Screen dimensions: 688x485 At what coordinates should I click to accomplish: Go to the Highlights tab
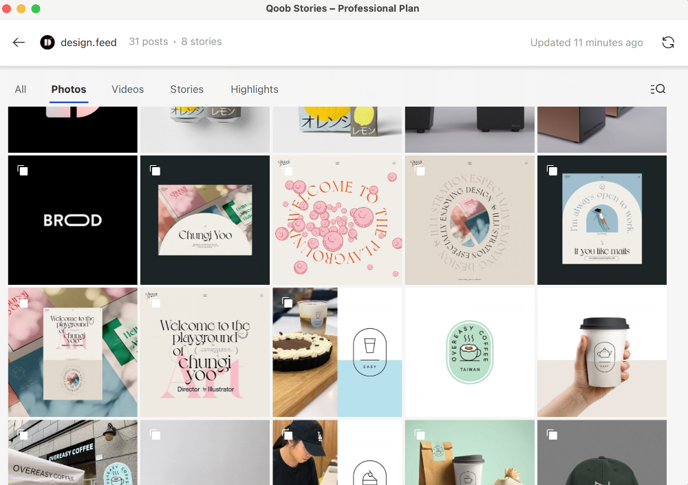pyautogui.click(x=255, y=89)
